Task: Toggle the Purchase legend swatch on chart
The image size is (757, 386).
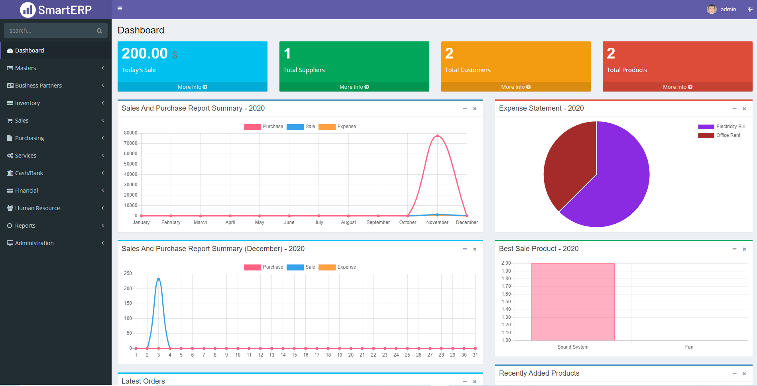Action: pos(252,127)
